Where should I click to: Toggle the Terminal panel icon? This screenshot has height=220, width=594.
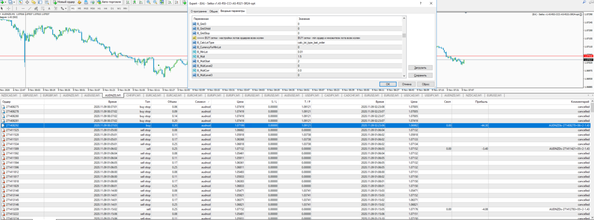(40, 2)
